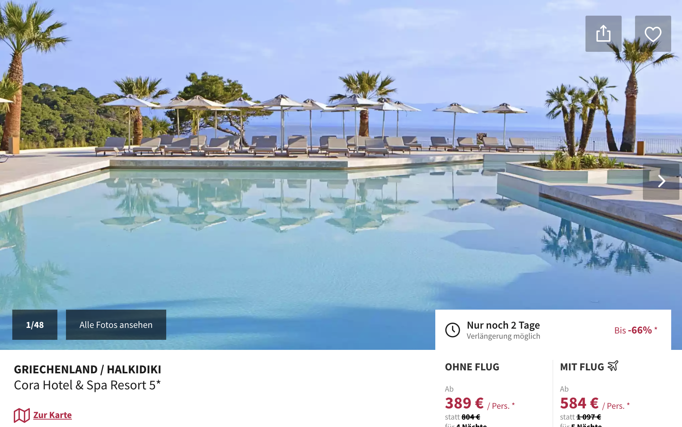This screenshot has width=682, height=427.
Task: Show next photo with right chevron arrow
Action: (661, 181)
